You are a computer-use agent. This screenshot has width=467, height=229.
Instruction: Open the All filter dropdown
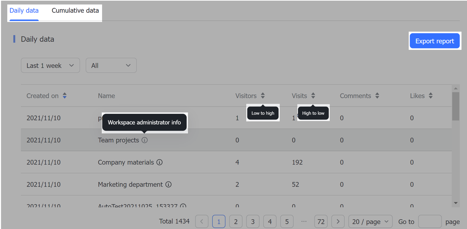click(111, 66)
